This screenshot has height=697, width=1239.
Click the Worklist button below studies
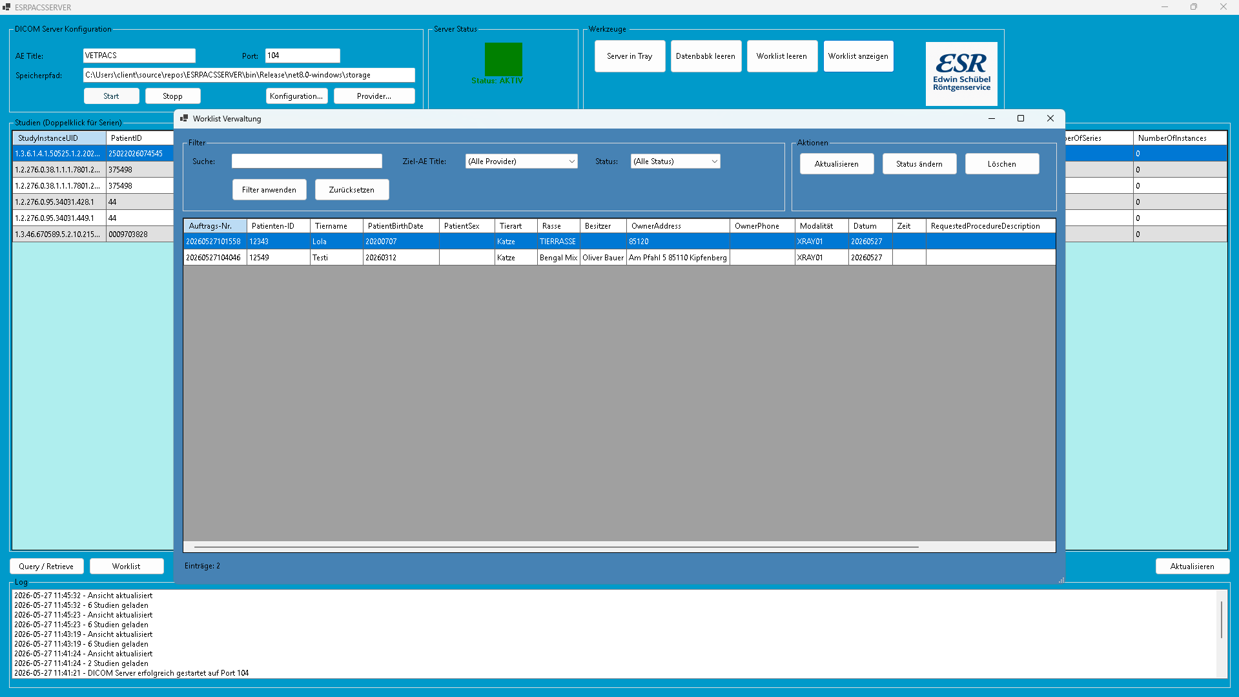(x=127, y=567)
